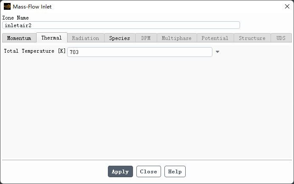The width and height of the screenshot is (294, 184).
Task: Click the Zone Name input field
Action: tap(121, 25)
